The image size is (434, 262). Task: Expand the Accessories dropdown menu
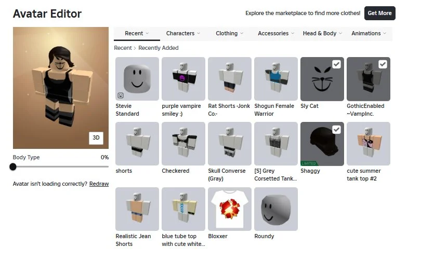point(276,33)
